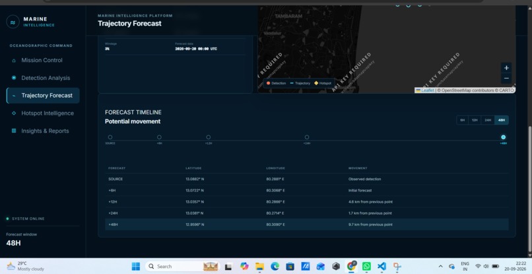Click "9.7 km from previous point" cell

pos(370,224)
